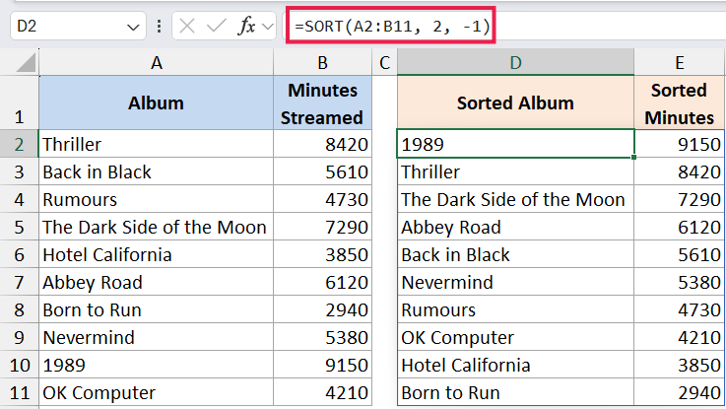Screen dimensions: 726x409
Task: Select cell E4 with value 7290
Action: tap(680, 199)
